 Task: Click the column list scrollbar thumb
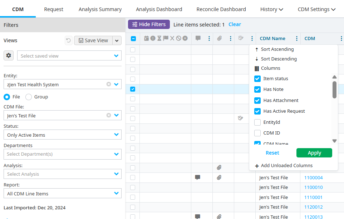point(334,89)
